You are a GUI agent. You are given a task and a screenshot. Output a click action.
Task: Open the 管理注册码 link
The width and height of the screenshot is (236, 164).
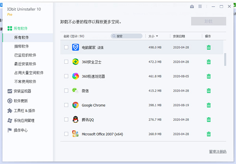[218, 151]
